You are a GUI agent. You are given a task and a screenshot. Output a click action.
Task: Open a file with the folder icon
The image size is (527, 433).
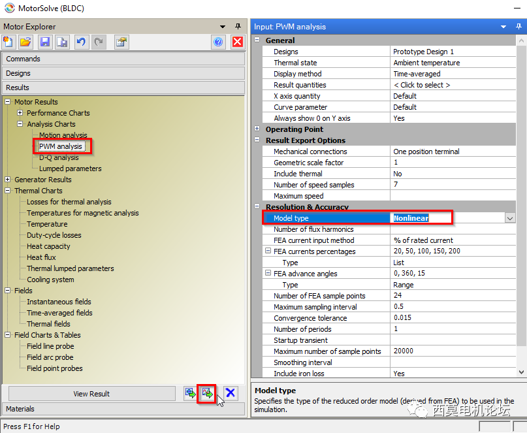pyautogui.click(x=25, y=42)
